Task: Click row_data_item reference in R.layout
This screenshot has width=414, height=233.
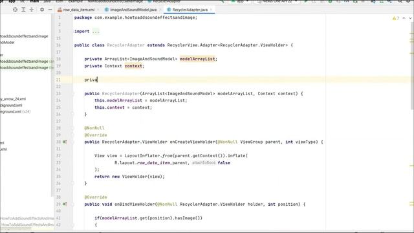Action: coord(153,162)
